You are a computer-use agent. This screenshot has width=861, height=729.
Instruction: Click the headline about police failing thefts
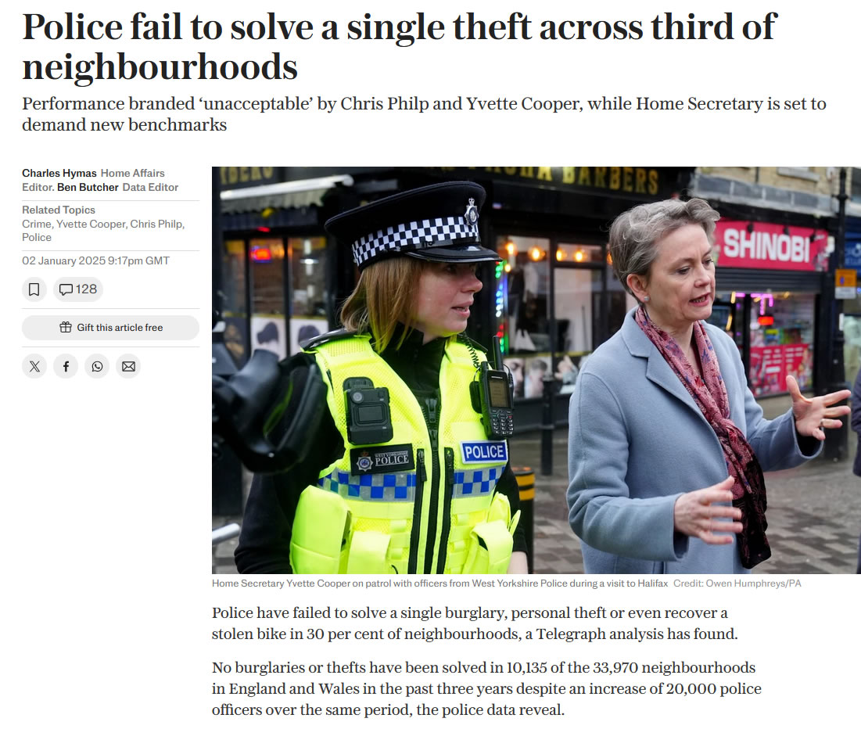tap(399, 47)
